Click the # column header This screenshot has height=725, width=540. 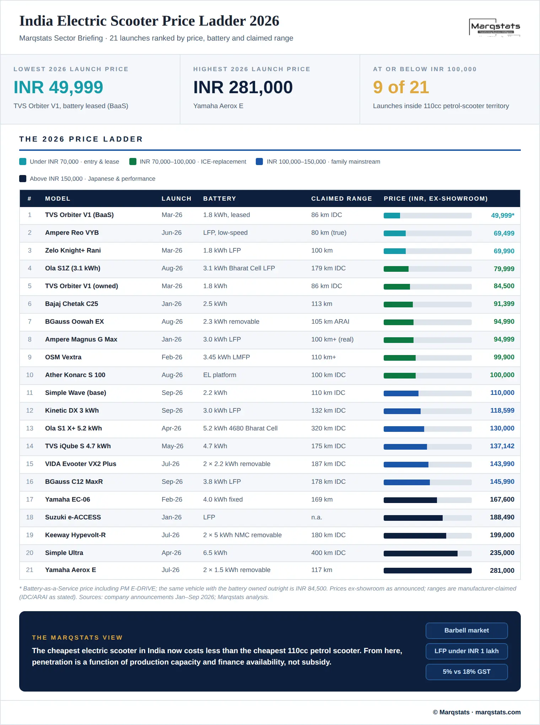click(29, 199)
